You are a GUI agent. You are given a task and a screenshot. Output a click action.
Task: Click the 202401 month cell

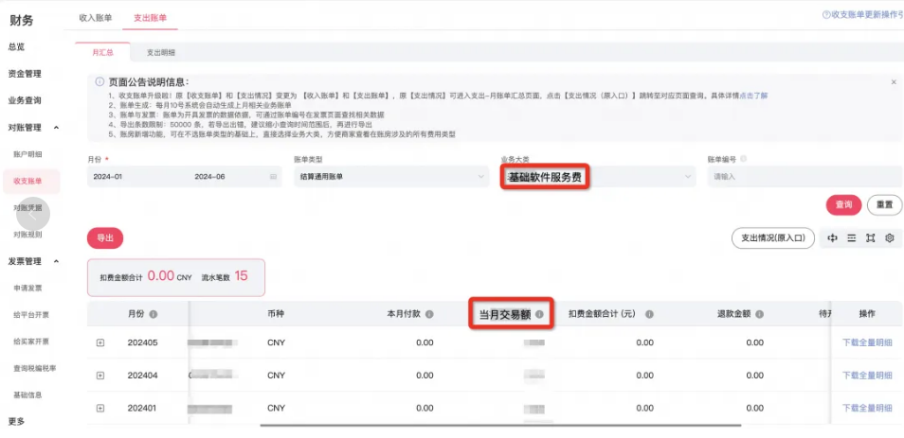tap(142, 408)
